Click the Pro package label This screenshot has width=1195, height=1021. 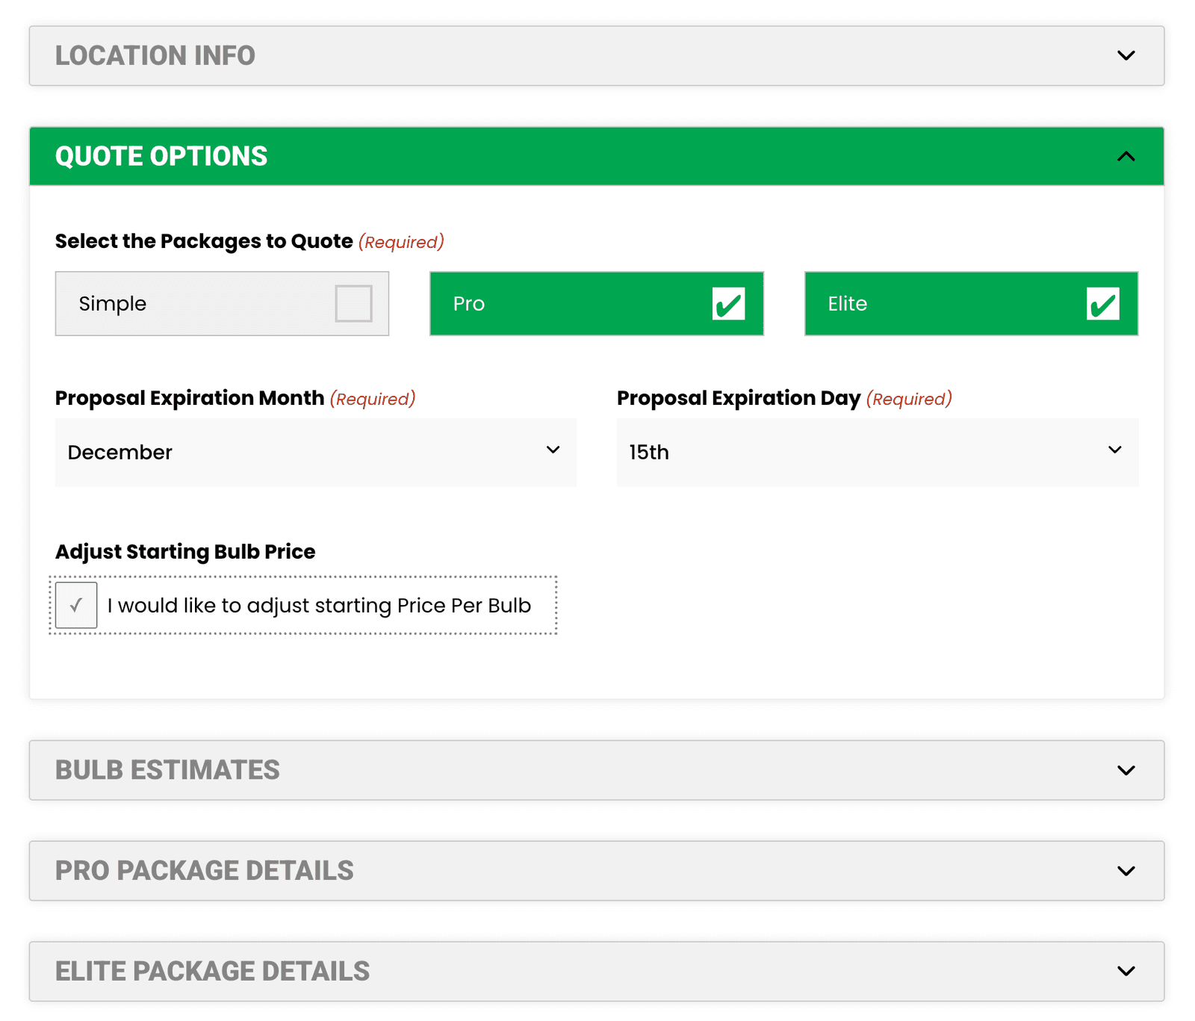(469, 304)
